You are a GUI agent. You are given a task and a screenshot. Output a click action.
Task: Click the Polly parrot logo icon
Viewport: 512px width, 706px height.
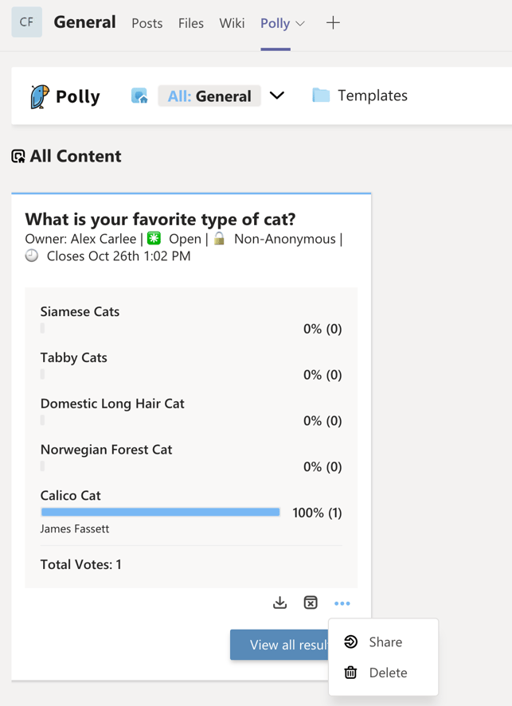pyautogui.click(x=39, y=96)
